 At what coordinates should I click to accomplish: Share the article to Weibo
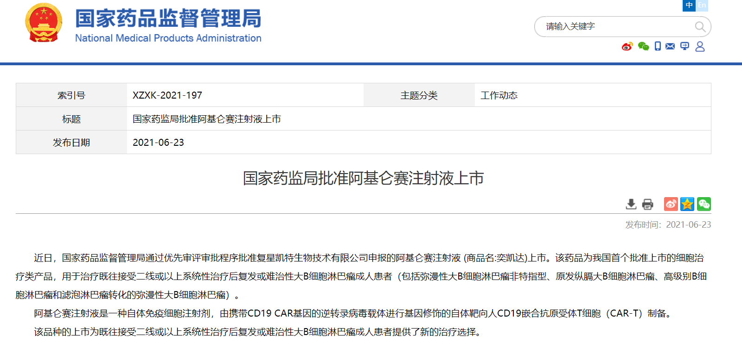pyautogui.click(x=671, y=204)
